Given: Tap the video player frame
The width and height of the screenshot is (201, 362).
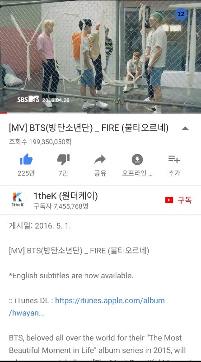Looking at the screenshot, I should click(x=100, y=57).
